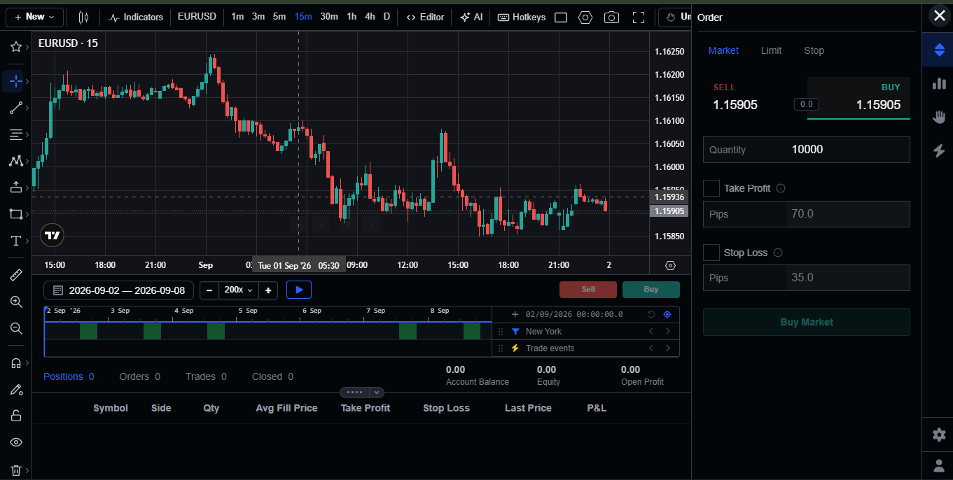Open the New dropdown menu

point(34,17)
